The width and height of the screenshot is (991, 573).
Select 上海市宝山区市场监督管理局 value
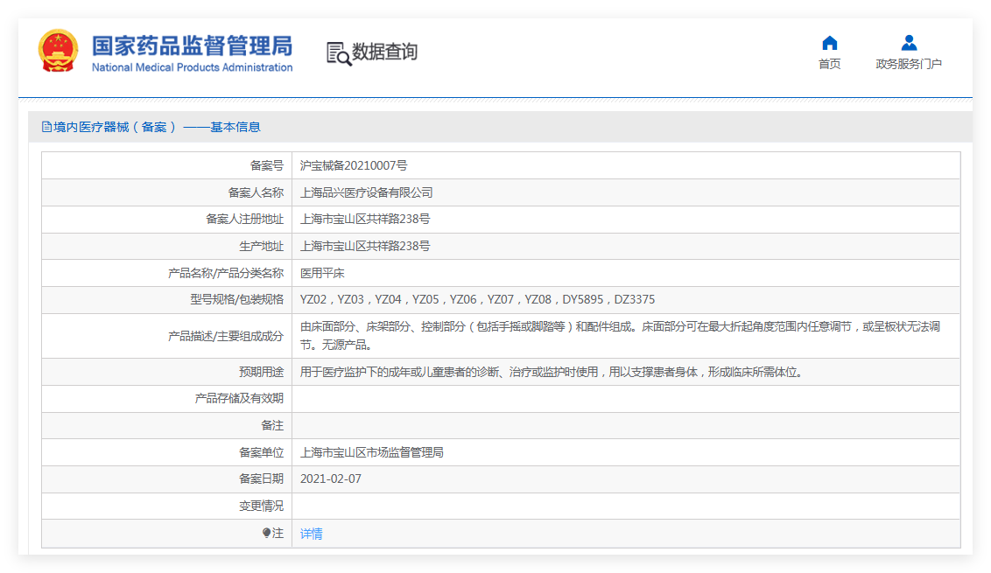371,452
